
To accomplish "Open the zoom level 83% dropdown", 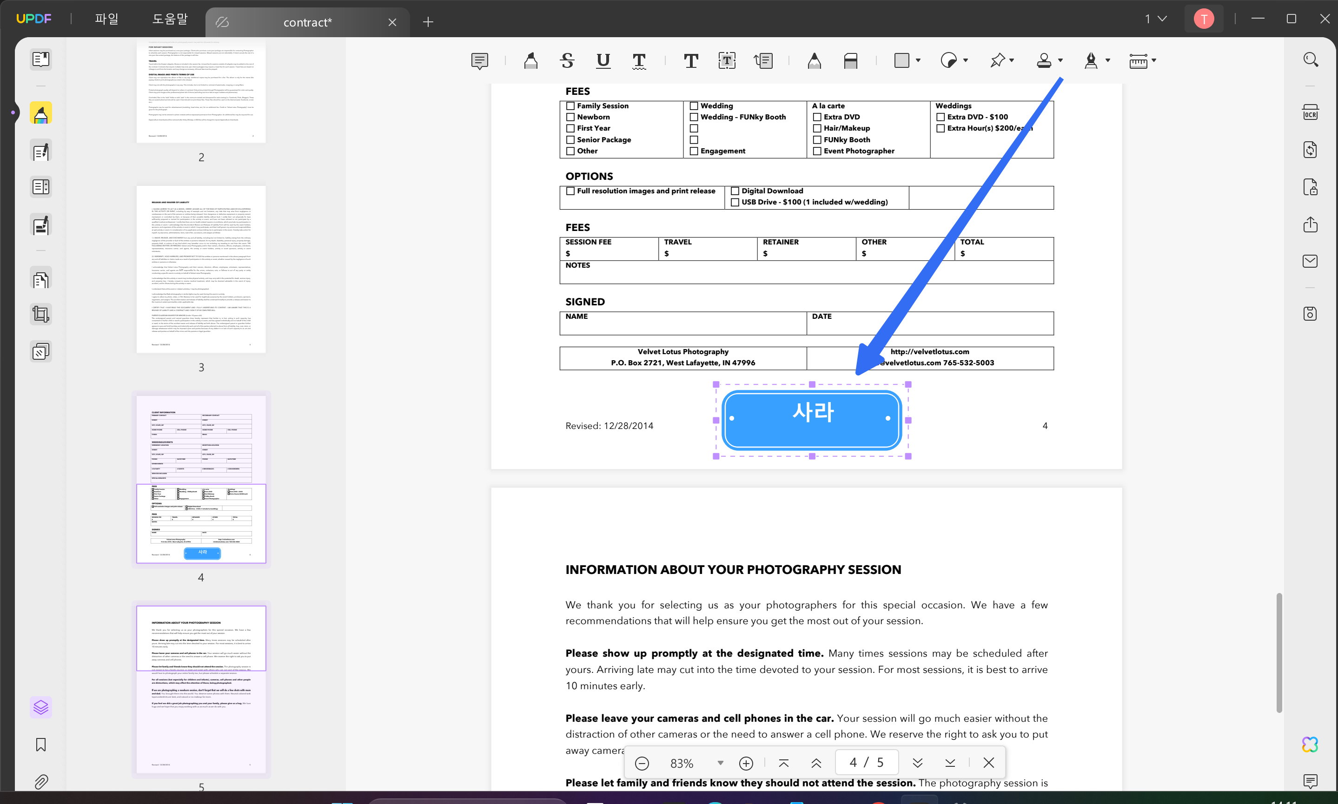I will click(x=720, y=763).
